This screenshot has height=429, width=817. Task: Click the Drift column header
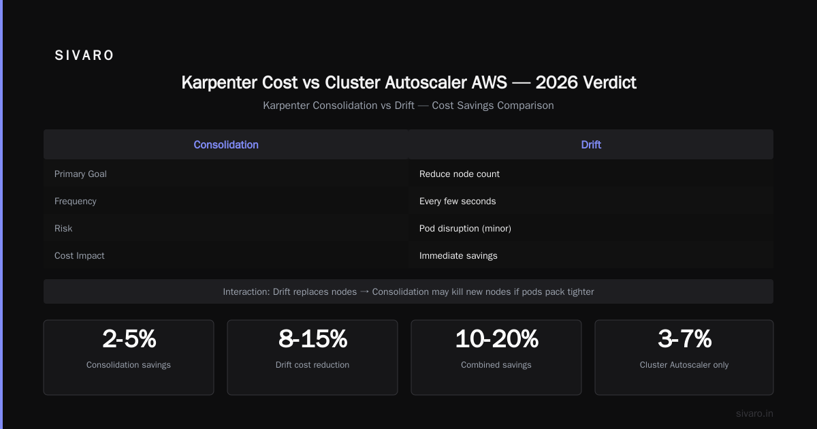[591, 144]
